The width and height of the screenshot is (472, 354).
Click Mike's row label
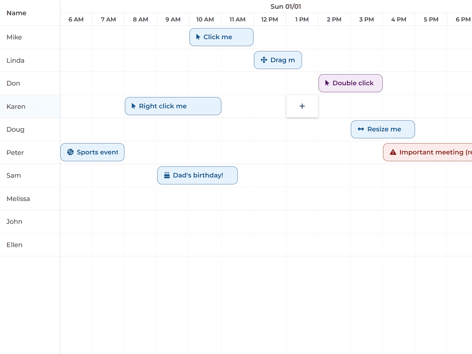[x=14, y=37]
